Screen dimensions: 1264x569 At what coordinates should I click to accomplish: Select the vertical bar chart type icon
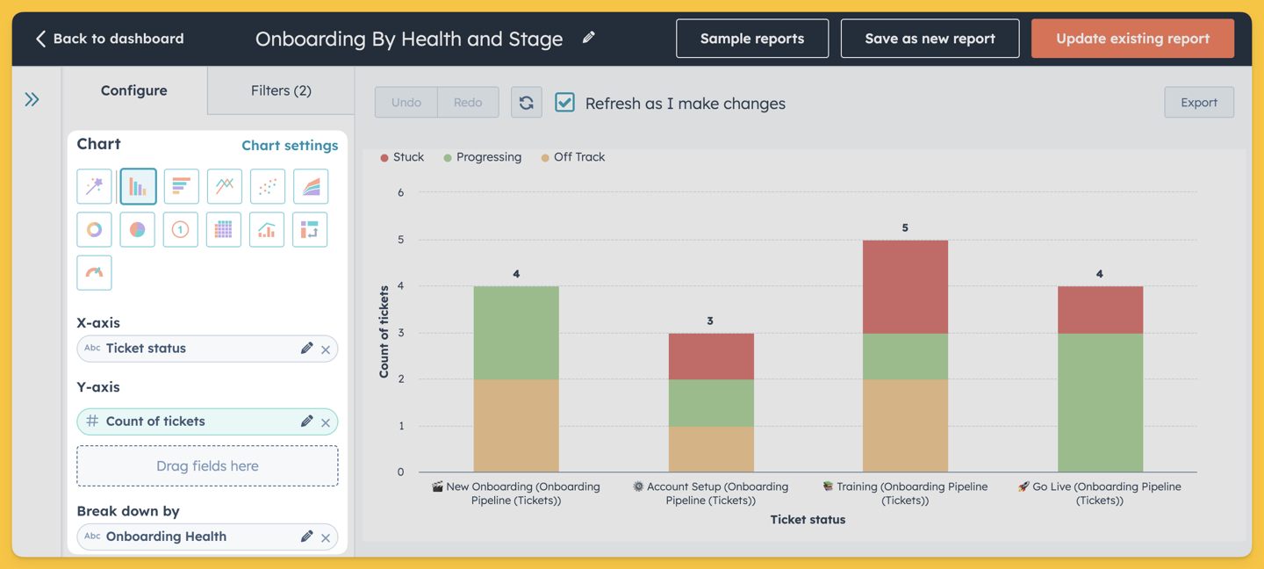click(x=138, y=186)
